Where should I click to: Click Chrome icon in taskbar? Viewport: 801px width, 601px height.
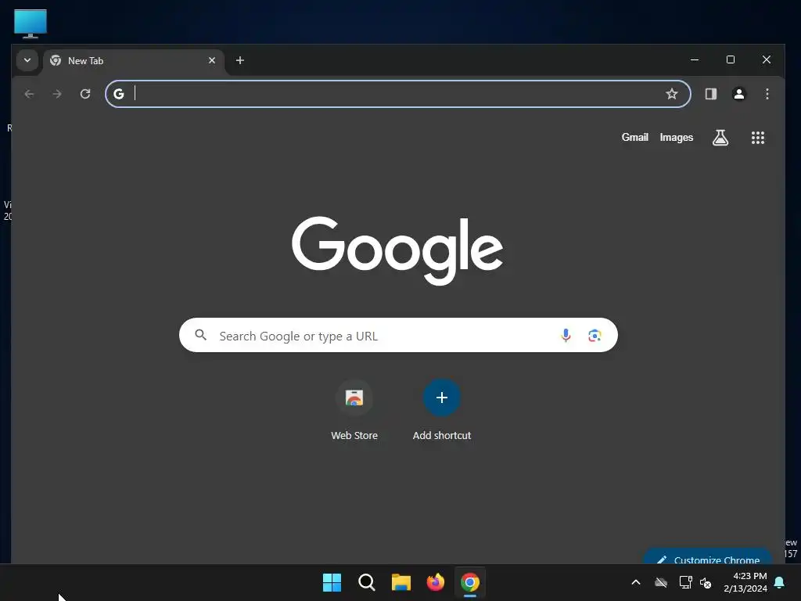coord(470,582)
